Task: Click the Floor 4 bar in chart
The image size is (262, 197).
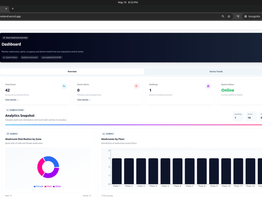Action: pyautogui.click(x=153, y=171)
